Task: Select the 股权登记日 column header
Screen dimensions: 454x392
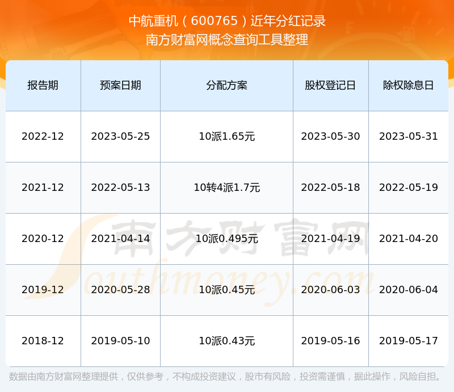Action: tap(330, 85)
